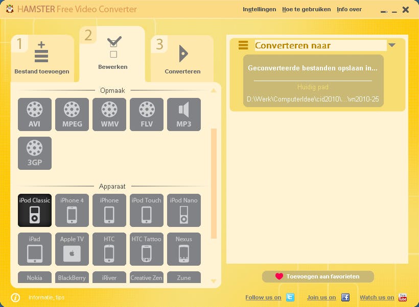The image size is (419, 307).
Task: Click the Huidig pad label
Action: (313, 87)
